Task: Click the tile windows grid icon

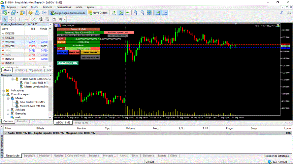Action: click(x=149, y=13)
